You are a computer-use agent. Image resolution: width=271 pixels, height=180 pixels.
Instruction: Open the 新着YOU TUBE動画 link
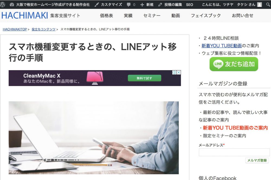click(222, 46)
